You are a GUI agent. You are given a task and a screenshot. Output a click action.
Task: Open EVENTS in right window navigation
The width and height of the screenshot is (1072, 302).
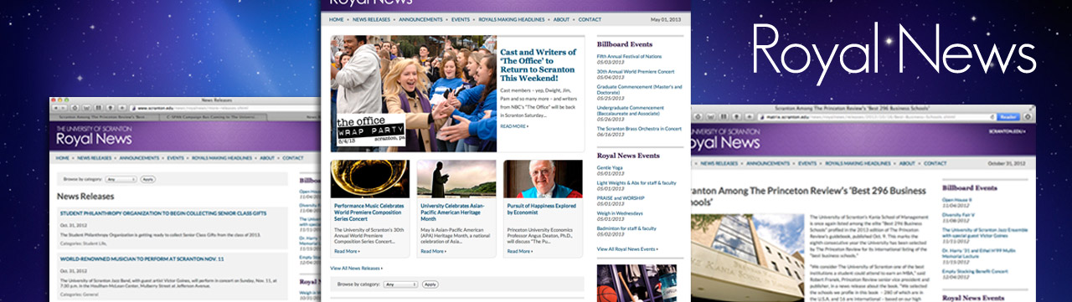pyautogui.click(x=807, y=163)
